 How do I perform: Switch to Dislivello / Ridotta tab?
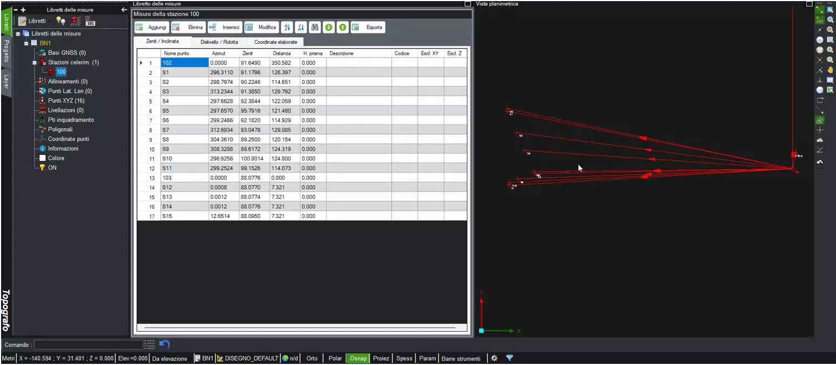point(219,42)
